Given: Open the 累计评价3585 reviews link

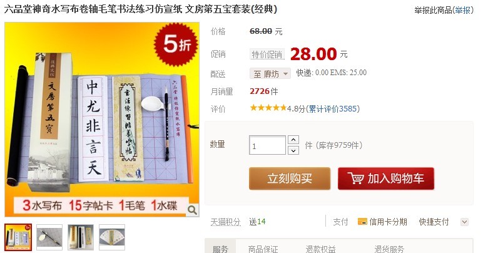Looking at the screenshot, I should (333, 109).
